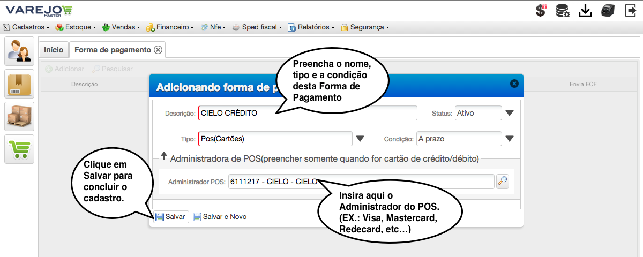643x257 pixels.
Task: Click the Tipo field showing Pos(Cartões)
Action: pos(275,139)
